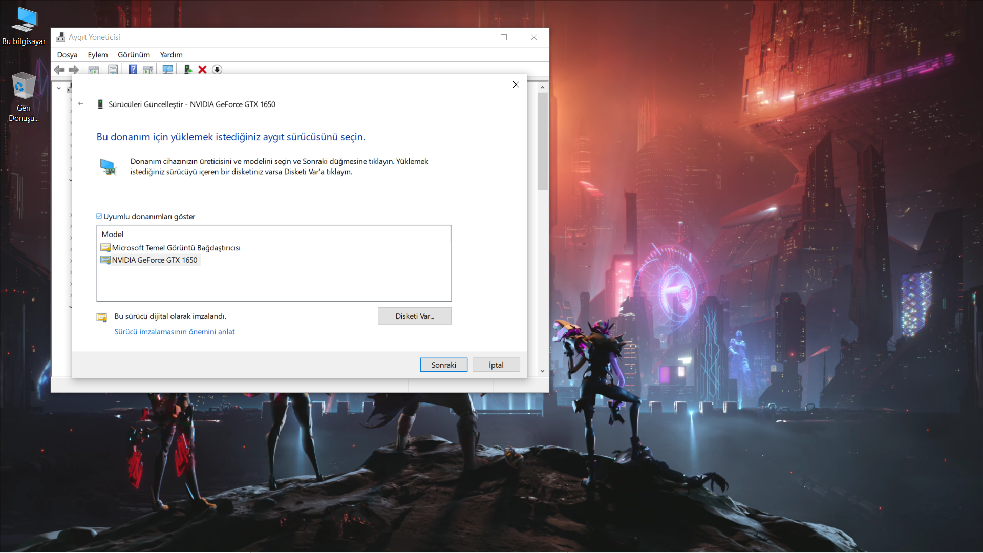The image size is (983, 553).
Task: Open Sürücü imzalamasının önemini anlat link
Action: tap(175, 332)
